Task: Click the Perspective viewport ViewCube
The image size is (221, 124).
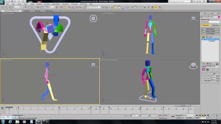Action: 193,65
